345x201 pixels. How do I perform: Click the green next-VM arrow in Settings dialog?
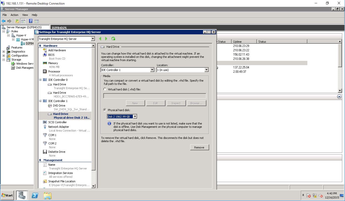(106, 39)
